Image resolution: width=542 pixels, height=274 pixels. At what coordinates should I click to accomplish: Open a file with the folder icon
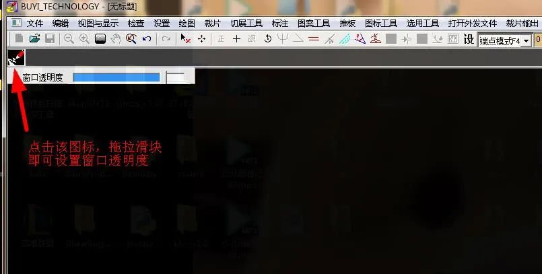pyautogui.click(x=34, y=38)
